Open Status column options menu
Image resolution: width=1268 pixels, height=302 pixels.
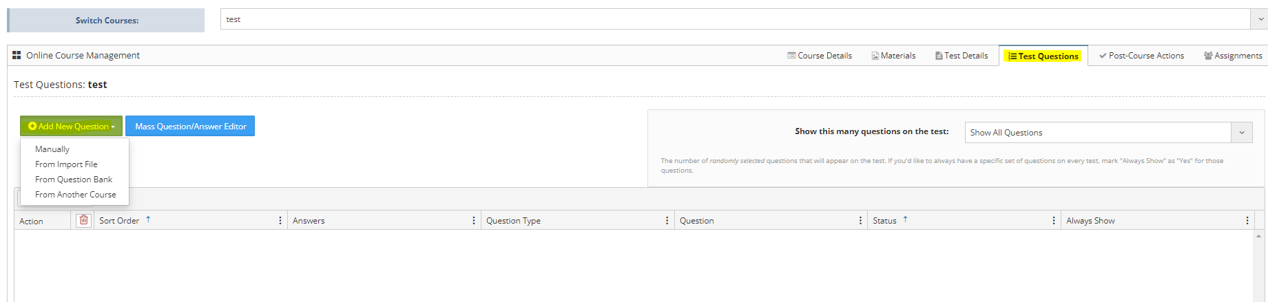1053,221
